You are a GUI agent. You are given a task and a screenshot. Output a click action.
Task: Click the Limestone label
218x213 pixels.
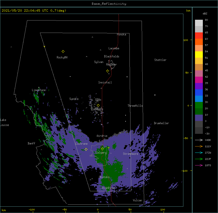coord(39,90)
